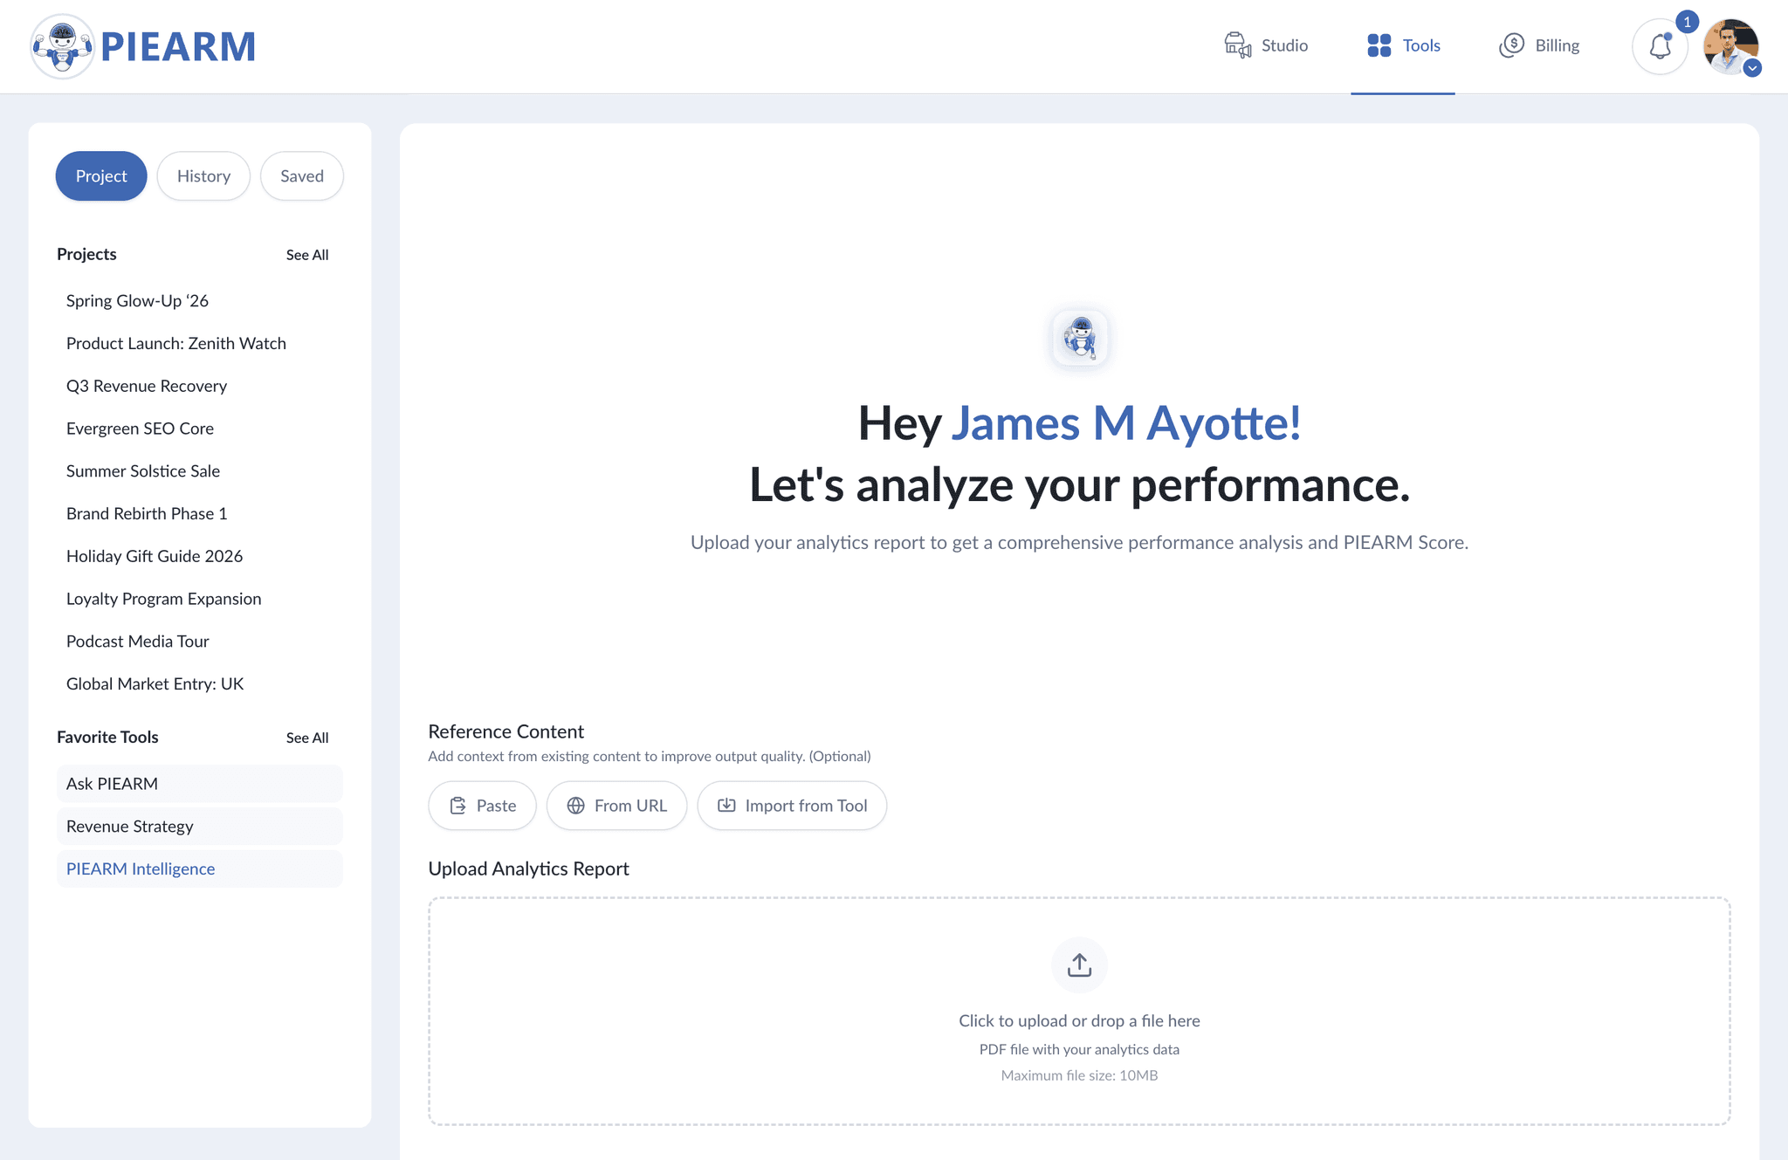Click the robot mascot icon above greeting
The height and width of the screenshot is (1160, 1788).
1080,339
